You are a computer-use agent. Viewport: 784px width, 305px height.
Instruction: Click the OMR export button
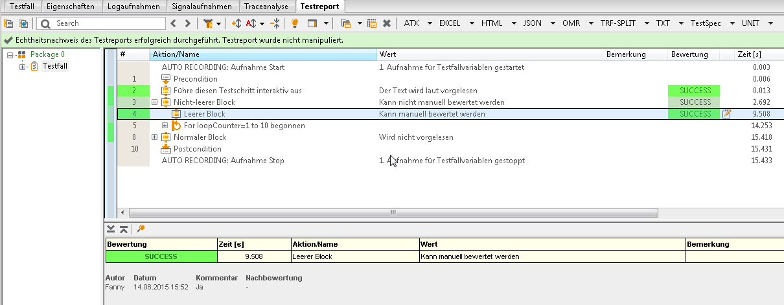571,23
